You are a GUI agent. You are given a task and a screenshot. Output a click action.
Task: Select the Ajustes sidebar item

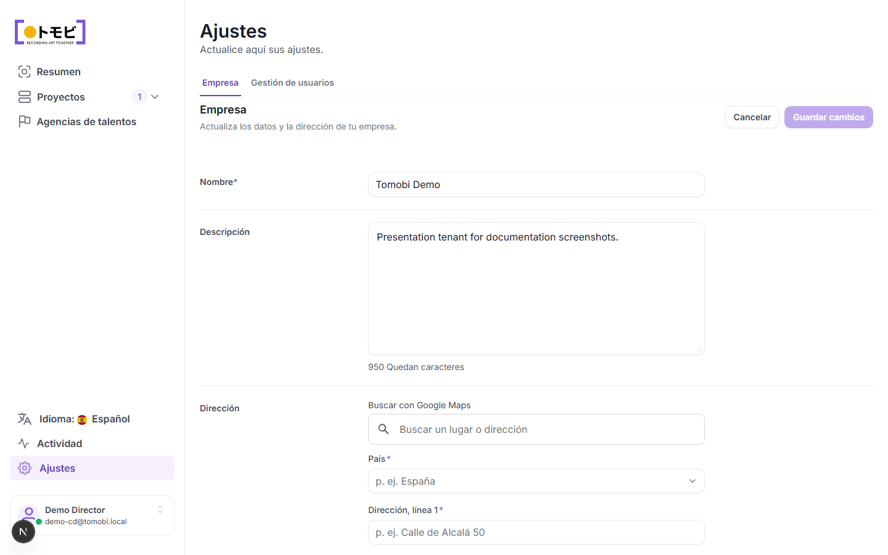92,468
